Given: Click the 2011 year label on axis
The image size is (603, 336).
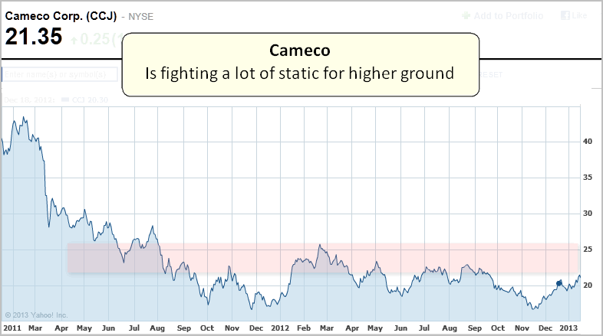Looking at the screenshot, I should point(12,328).
